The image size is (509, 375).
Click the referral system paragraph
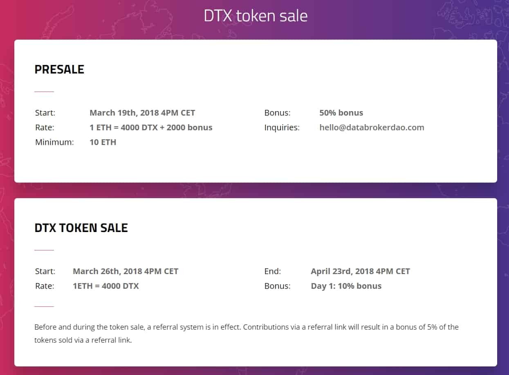[x=247, y=334]
